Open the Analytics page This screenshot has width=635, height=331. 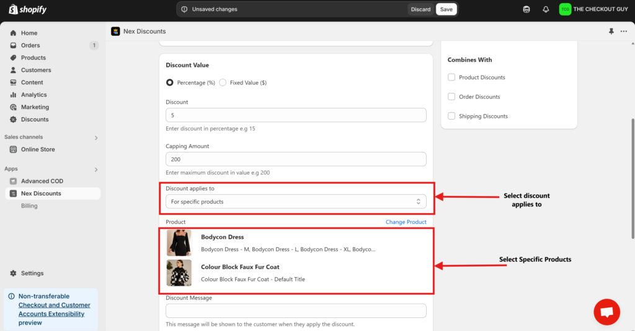pyautogui.click(x=34, y=95)
